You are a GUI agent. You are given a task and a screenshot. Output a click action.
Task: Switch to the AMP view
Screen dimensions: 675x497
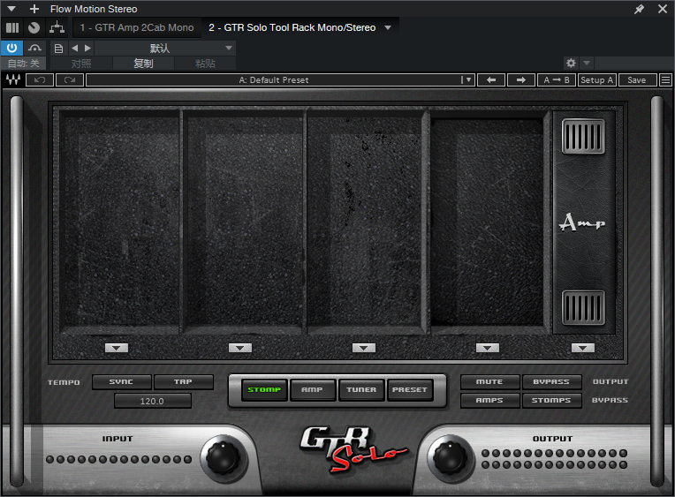(313, 390)
